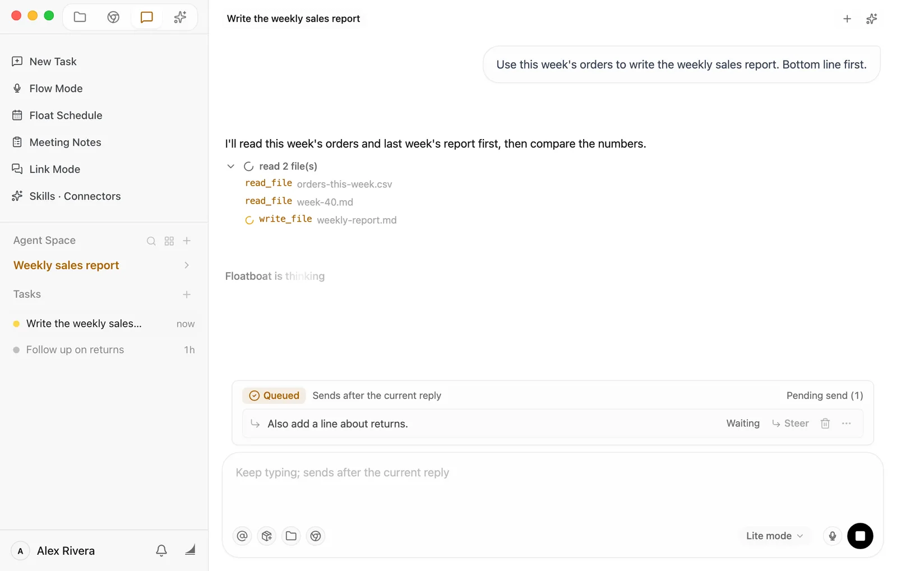
Task: Click the cube skills icon in composer
Action: [267, 536]
